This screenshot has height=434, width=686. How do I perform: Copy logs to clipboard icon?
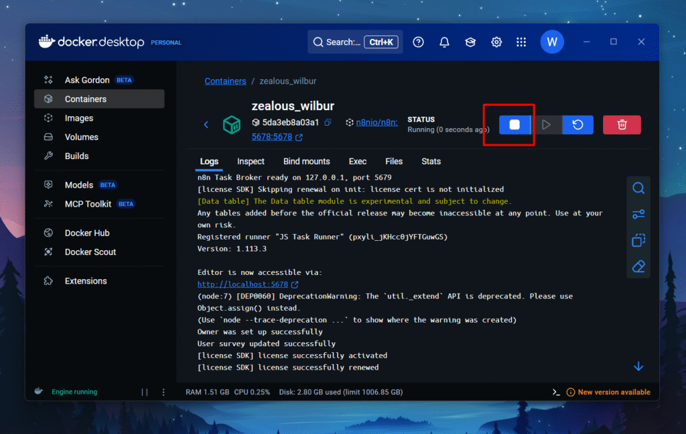[x=638, y=240]
